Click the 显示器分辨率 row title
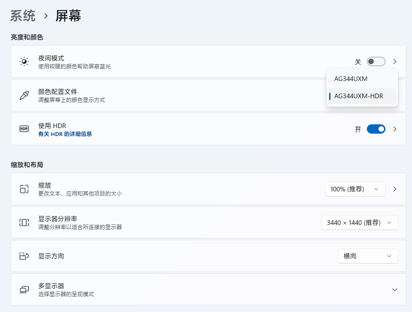 coord(58,219)
